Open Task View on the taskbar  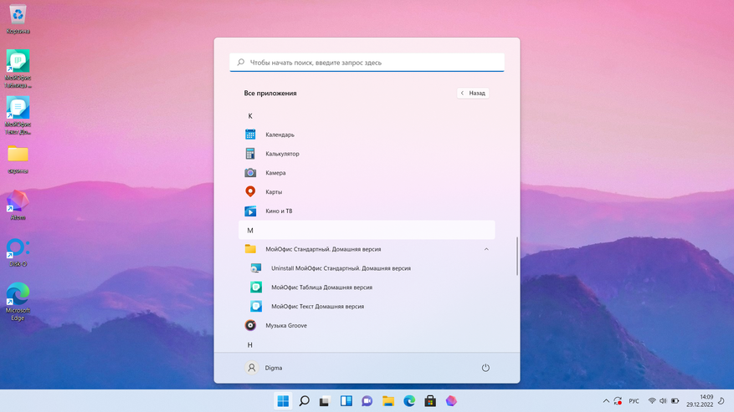click(325, 401)
